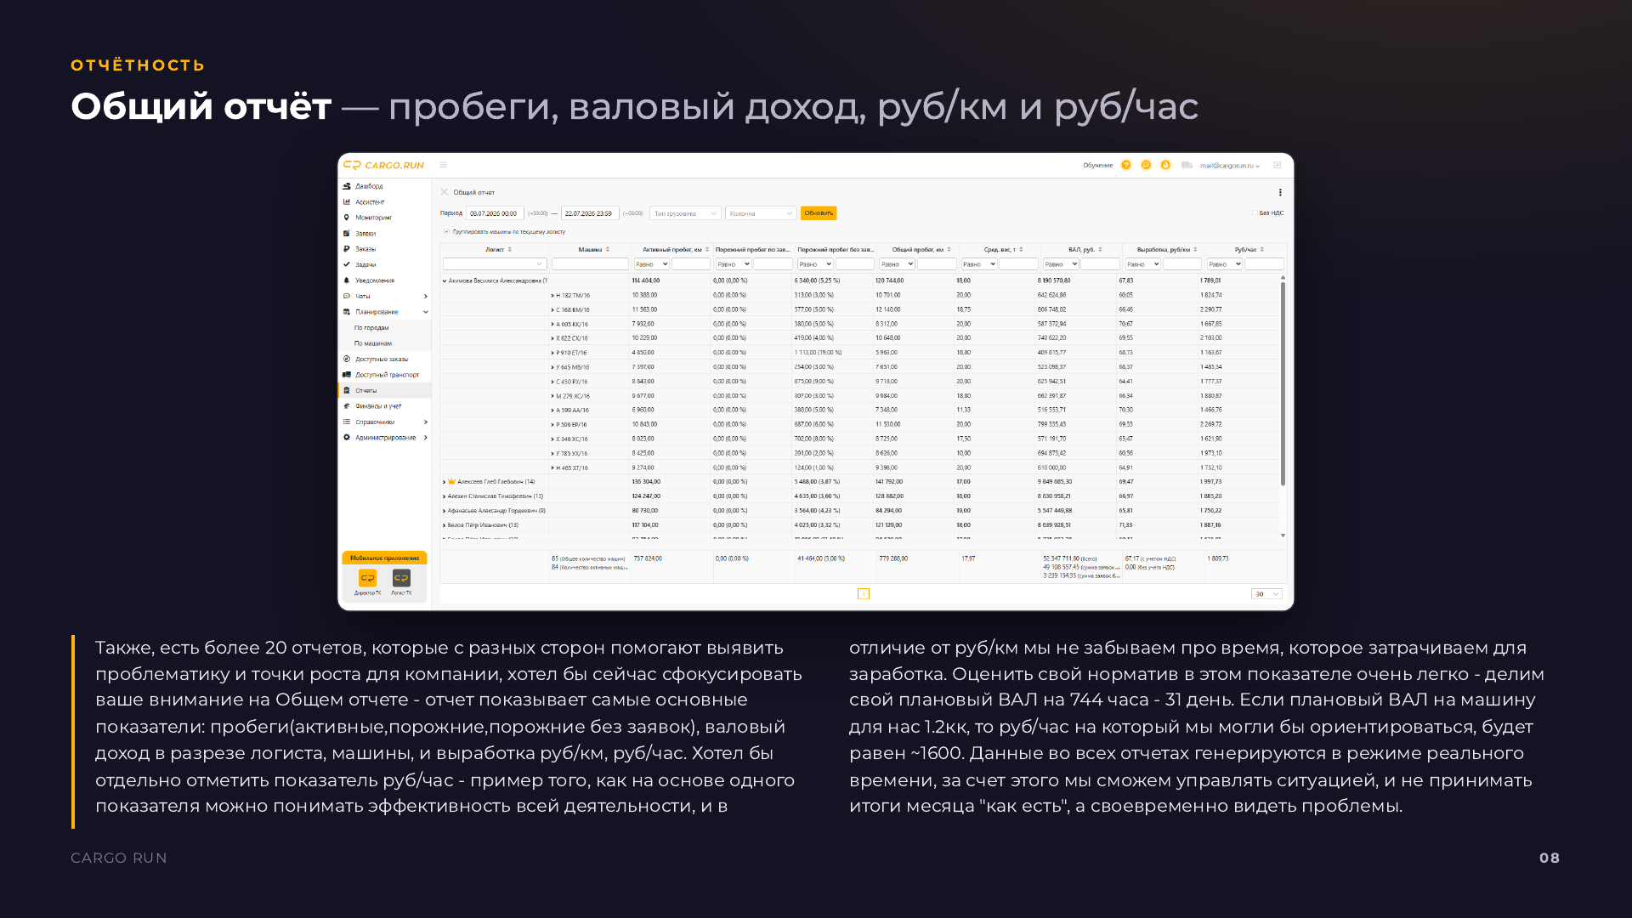Click the orange flame icon in header
This screenshot has height=918, width=1632.
[x=1165, y=165]
